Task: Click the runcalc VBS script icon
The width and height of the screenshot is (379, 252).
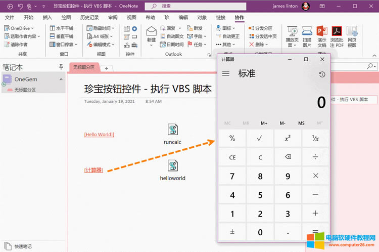Action: pyautogui.click(x=172, y=130)
